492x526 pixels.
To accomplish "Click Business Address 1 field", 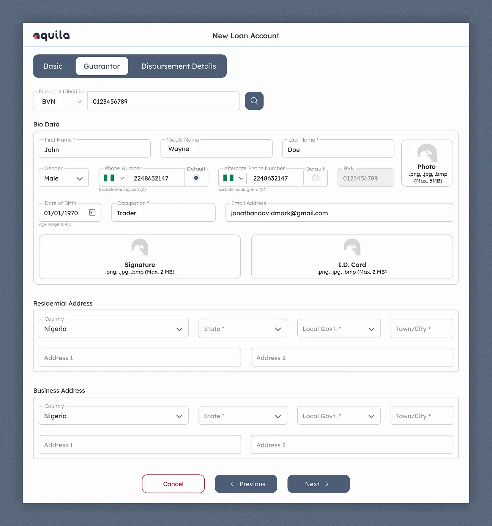I will click(x=140, y=445).
